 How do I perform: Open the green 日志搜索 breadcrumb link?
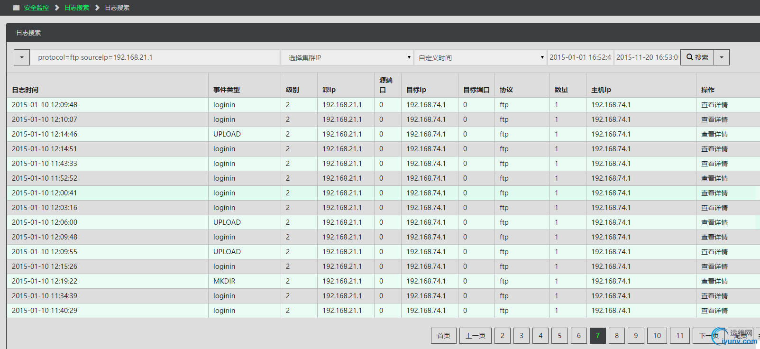[x=77, y=8]
